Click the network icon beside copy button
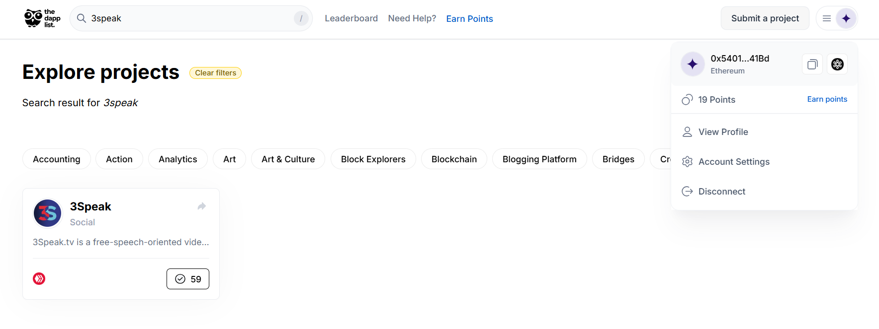The image size is (879, 329). (837, 64)
